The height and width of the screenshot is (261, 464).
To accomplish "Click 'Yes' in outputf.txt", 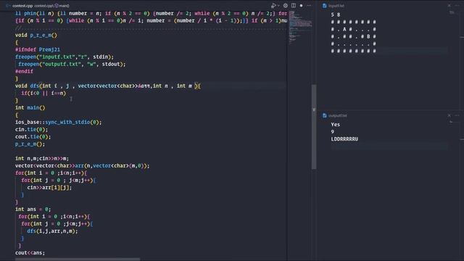I will click(335, 125).
